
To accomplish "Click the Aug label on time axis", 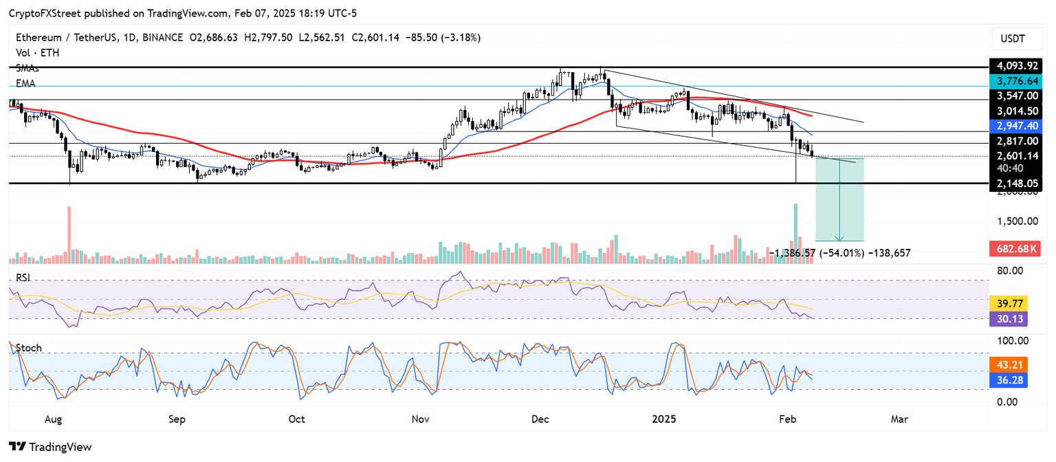I will tap(53, 419).
